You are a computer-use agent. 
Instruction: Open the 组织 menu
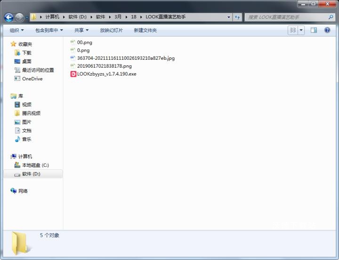coord(16,30)
